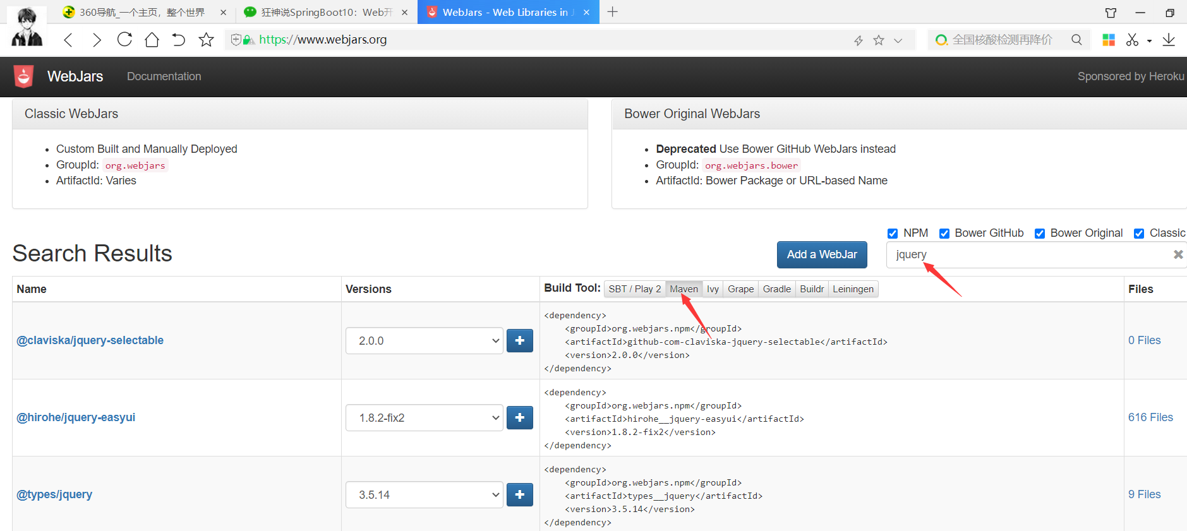This screenshot has height=531, width=1187.
Task: Select the Maven build tool
Action: (684, 289)
